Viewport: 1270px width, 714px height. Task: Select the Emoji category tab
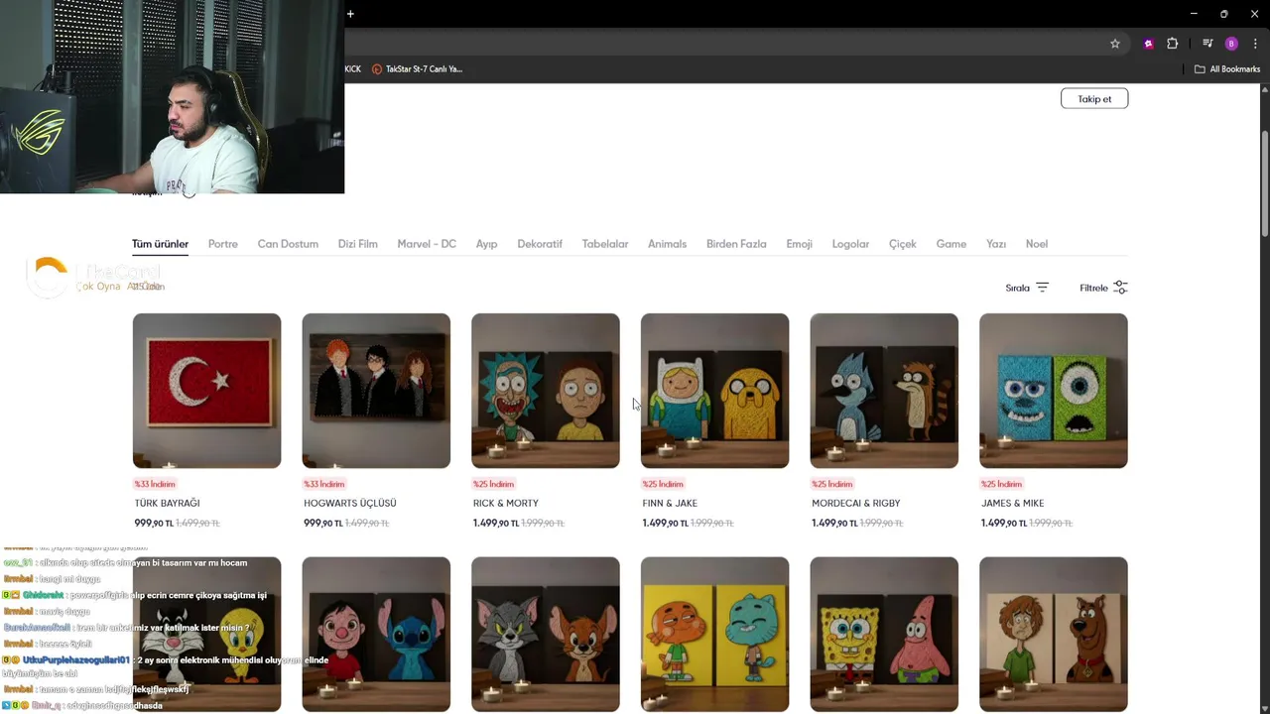click(799, 244)
